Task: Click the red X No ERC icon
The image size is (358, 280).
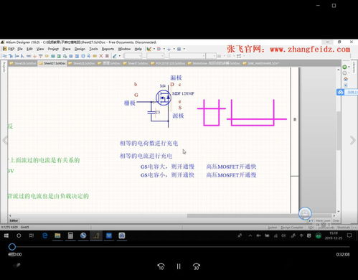Action: tap(101, 56)
